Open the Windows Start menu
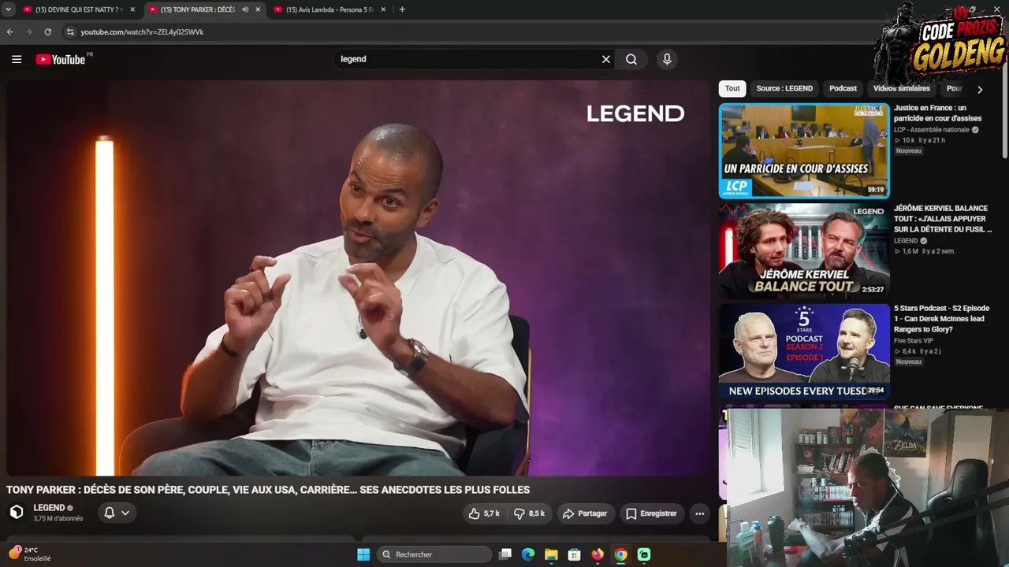The width and height of the screenshot is (1009, 567). (x=363, y=554)
